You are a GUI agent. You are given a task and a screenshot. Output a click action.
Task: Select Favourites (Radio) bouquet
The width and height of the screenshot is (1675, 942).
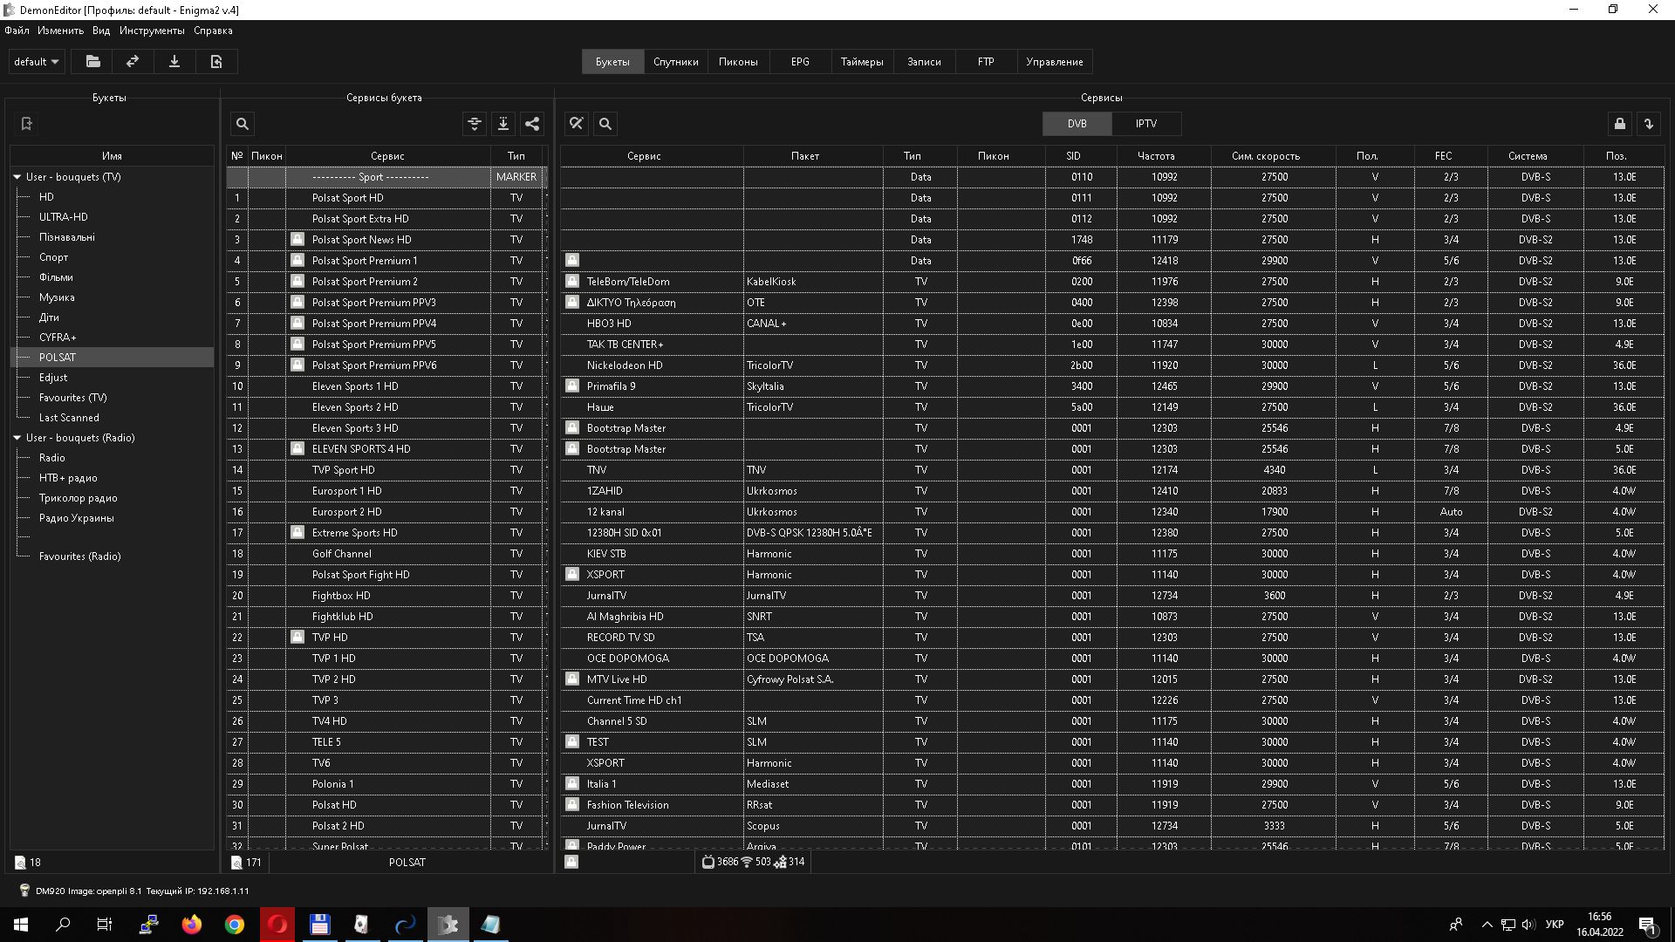coord(112,556)
